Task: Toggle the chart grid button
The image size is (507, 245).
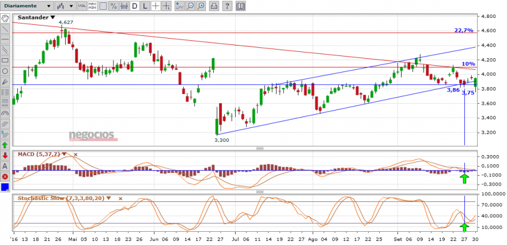Action: pyautogui.click(x=103, y=6)
